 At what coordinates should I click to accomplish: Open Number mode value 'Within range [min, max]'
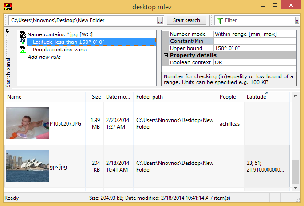point(255,34)
